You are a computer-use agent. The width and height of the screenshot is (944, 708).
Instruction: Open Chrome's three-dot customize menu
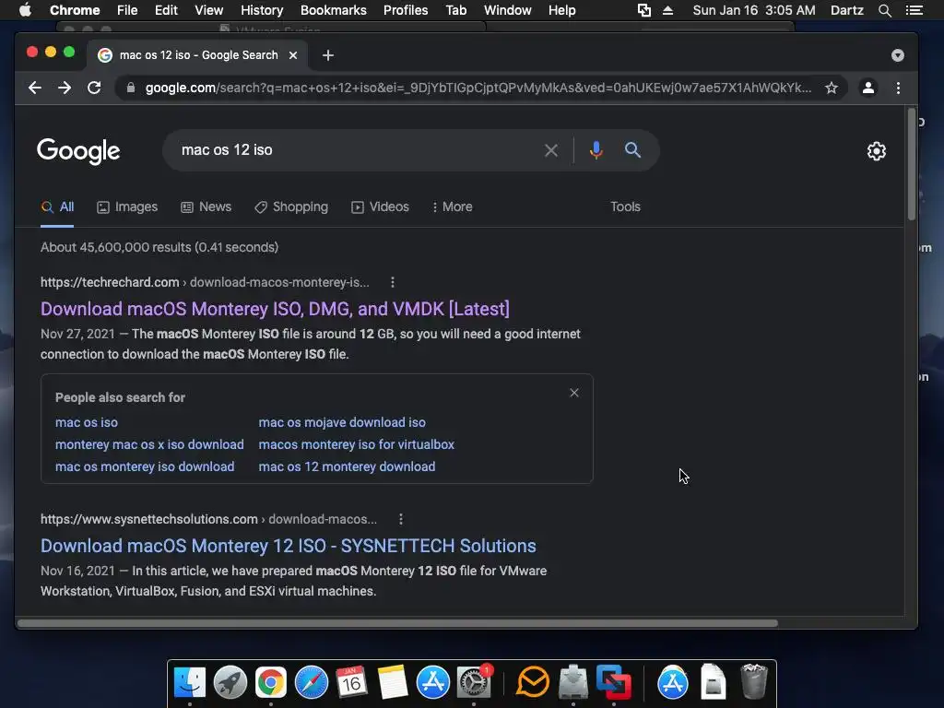point(898,88)
